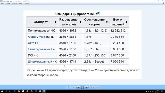Viewport: 165px width, 93px height.
Task: Open Task View on taskbar
Action: click(x=10, y=91)
